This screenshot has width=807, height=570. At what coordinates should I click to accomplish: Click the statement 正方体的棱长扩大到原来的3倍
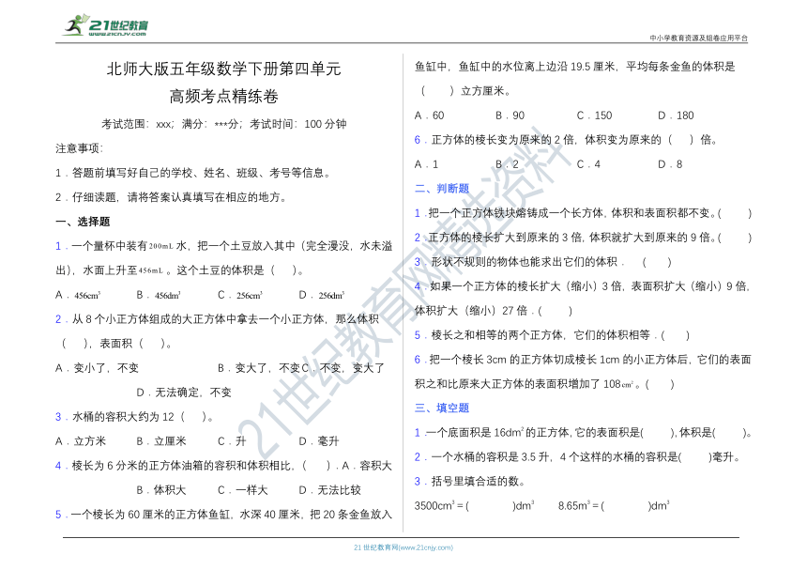click(583, 238)
